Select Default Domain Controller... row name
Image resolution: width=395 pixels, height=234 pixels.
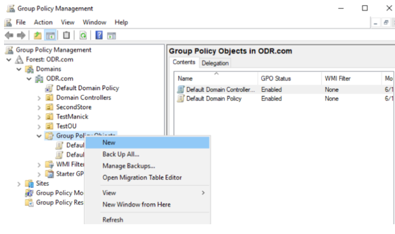click(220, 90)
